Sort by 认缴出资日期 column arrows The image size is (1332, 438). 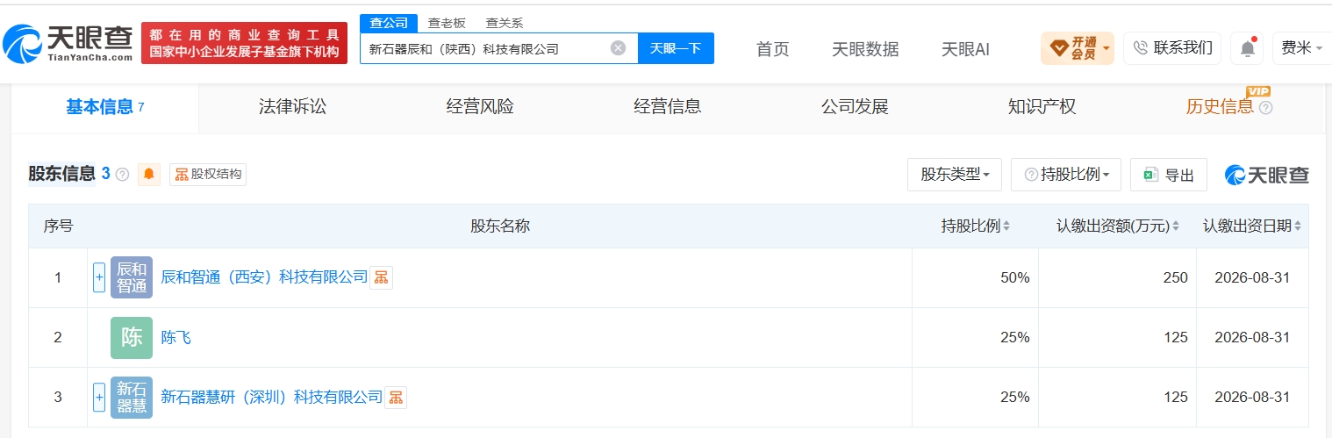click(x=1297, y=226)
